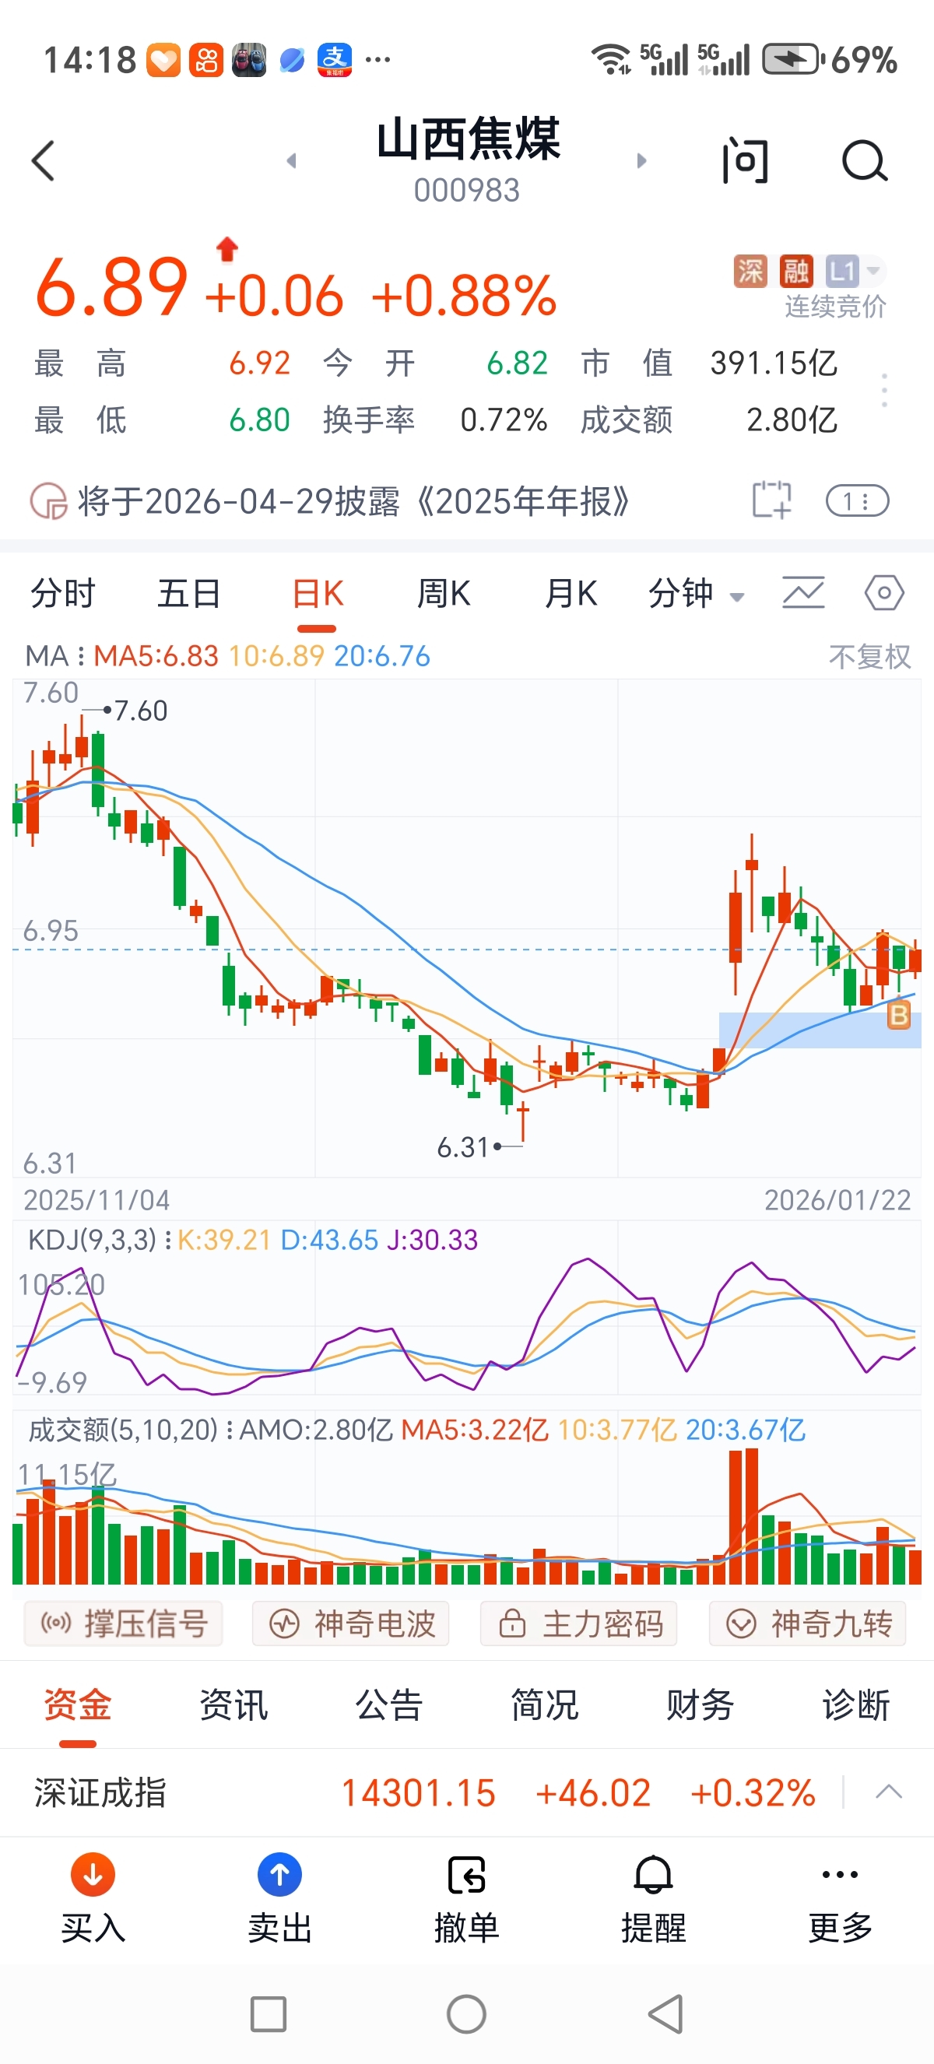This screenshot has width=934, height=2064.
Task: Tap the 山西焦煤 stock title
Action: [x=468, y=139]
